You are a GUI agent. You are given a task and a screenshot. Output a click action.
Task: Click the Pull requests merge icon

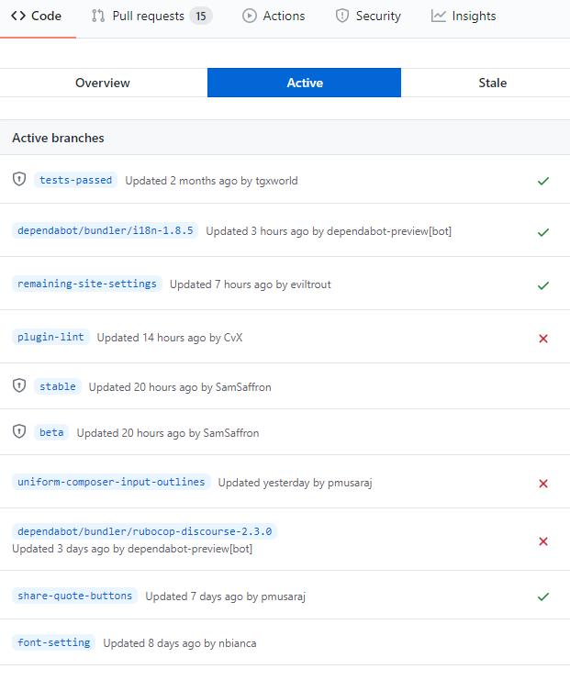click(98, 16)
